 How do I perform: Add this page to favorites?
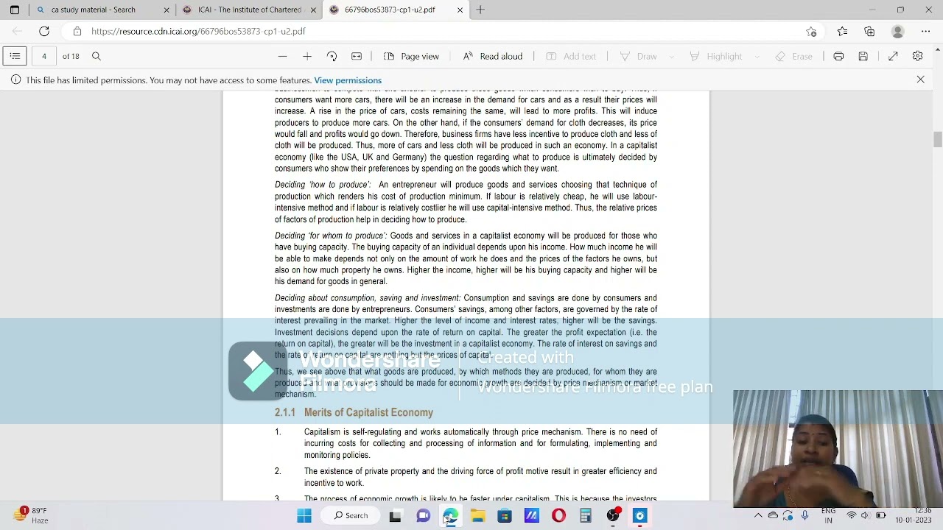pos(811,31)
